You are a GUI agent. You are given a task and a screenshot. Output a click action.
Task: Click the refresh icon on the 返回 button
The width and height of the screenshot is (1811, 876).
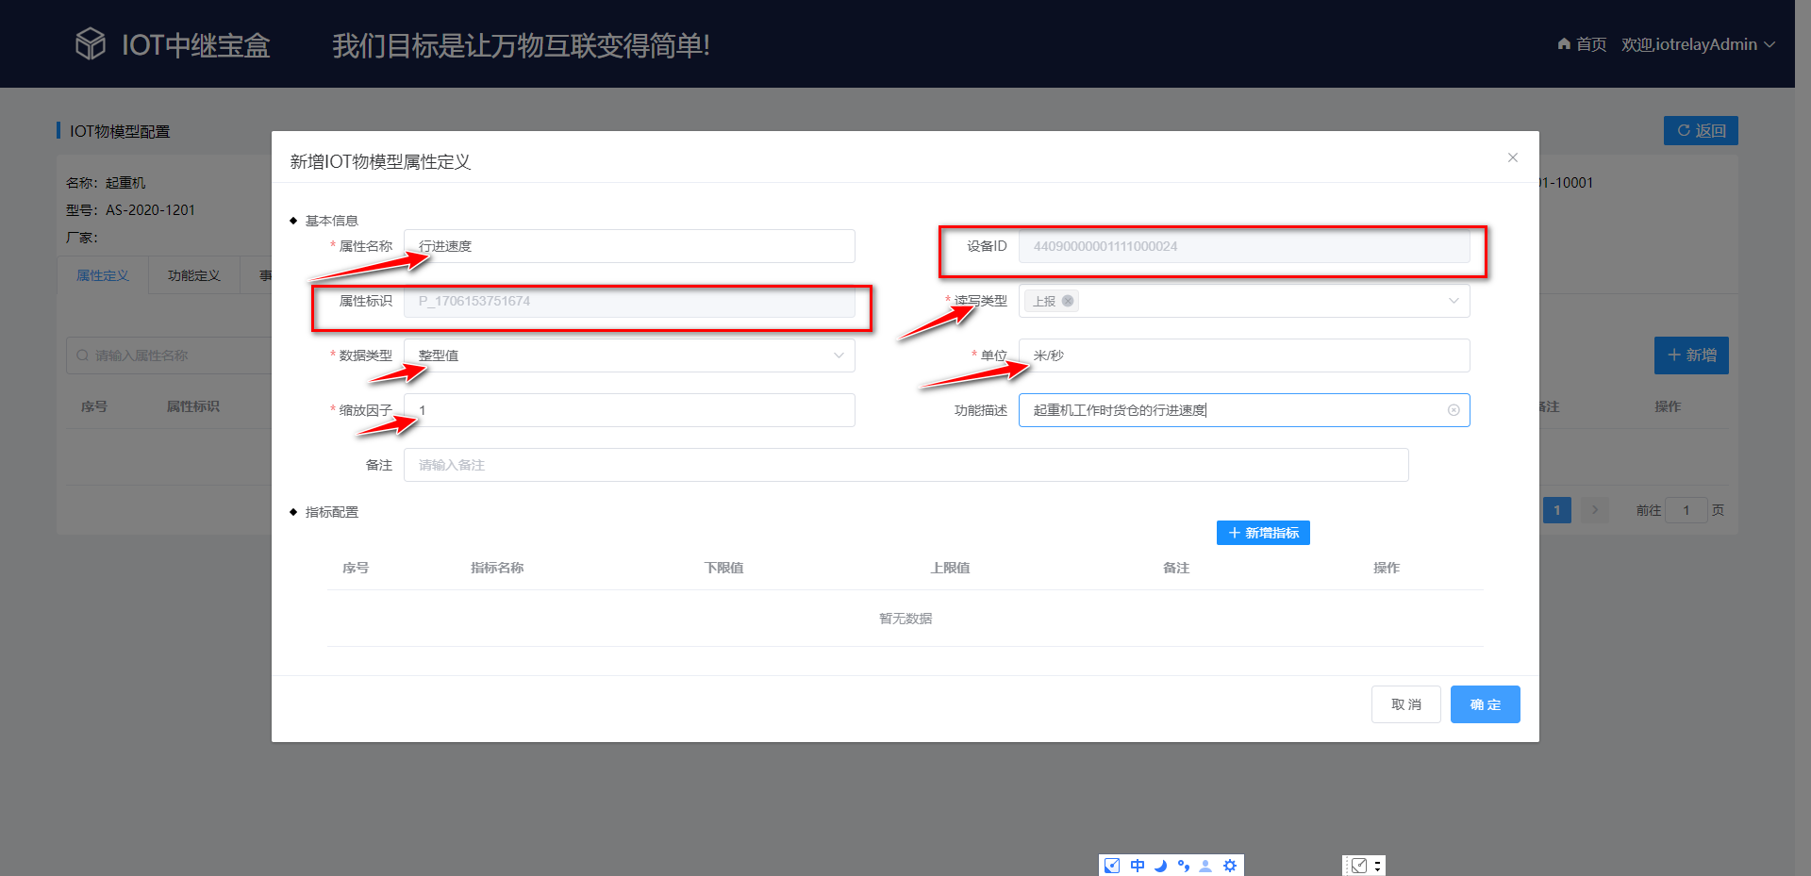point(1683,130)
